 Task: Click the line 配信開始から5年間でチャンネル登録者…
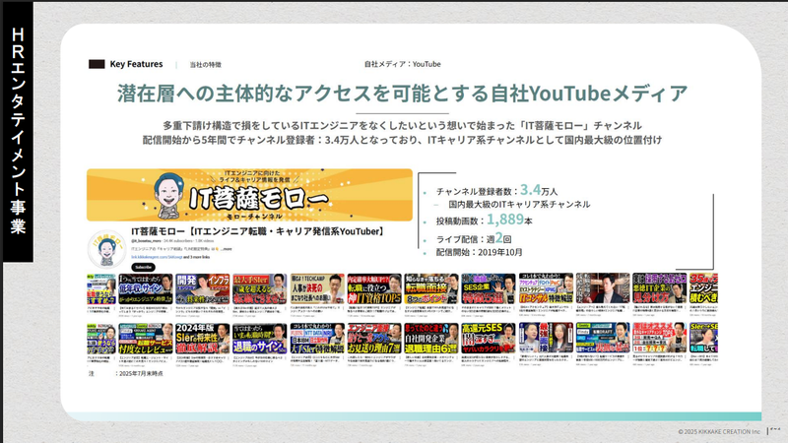pyautogui.click(x=402, y=140)
